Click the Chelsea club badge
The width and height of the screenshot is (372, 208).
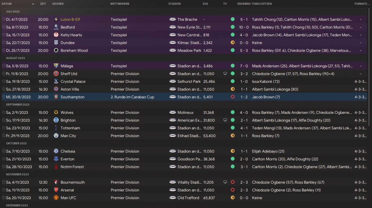coord(56,151)
